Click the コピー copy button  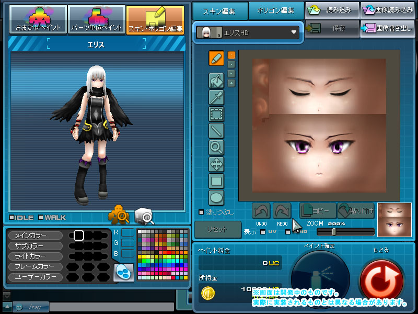coord(318,211)
